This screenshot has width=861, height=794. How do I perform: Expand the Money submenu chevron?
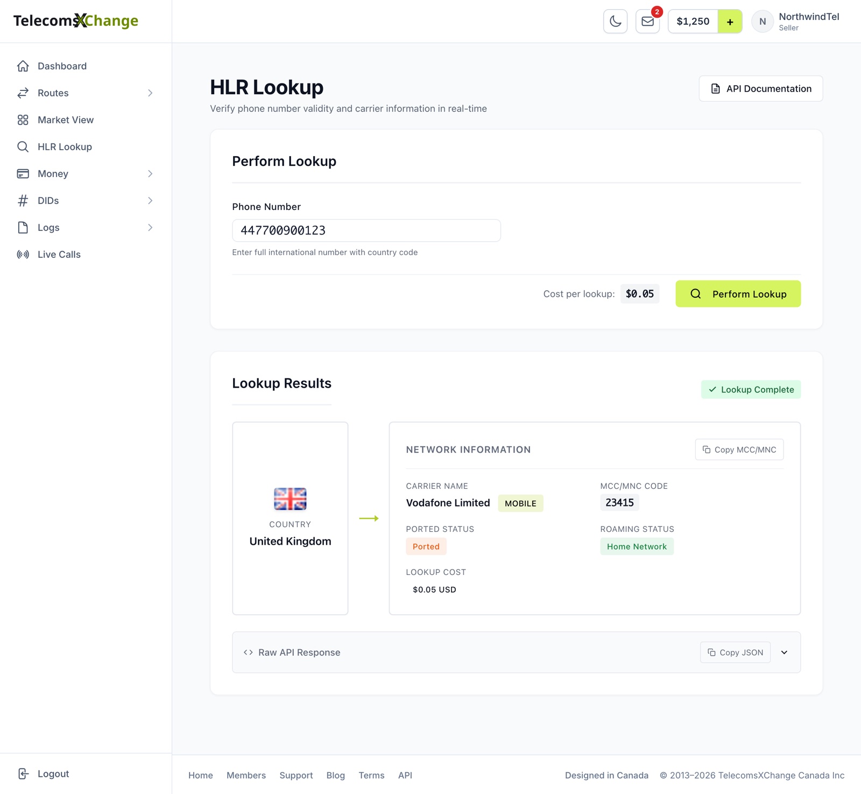point(150,174)
